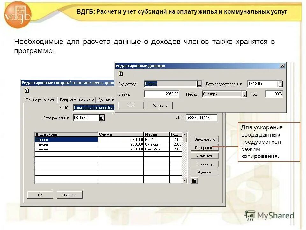Click Закрыть in family composition window

pyautogui.click(x=69, y=195)
